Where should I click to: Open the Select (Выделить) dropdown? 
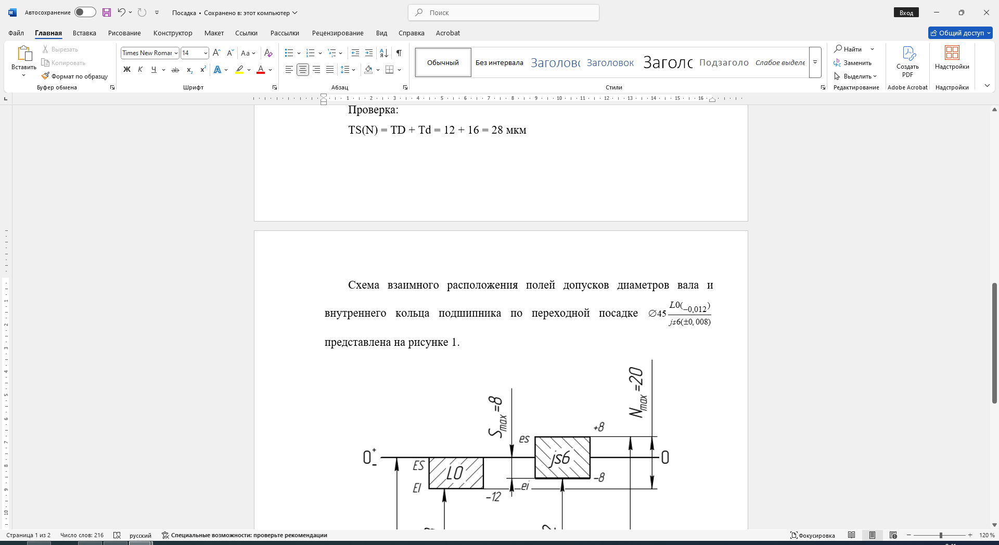point(856,76)
